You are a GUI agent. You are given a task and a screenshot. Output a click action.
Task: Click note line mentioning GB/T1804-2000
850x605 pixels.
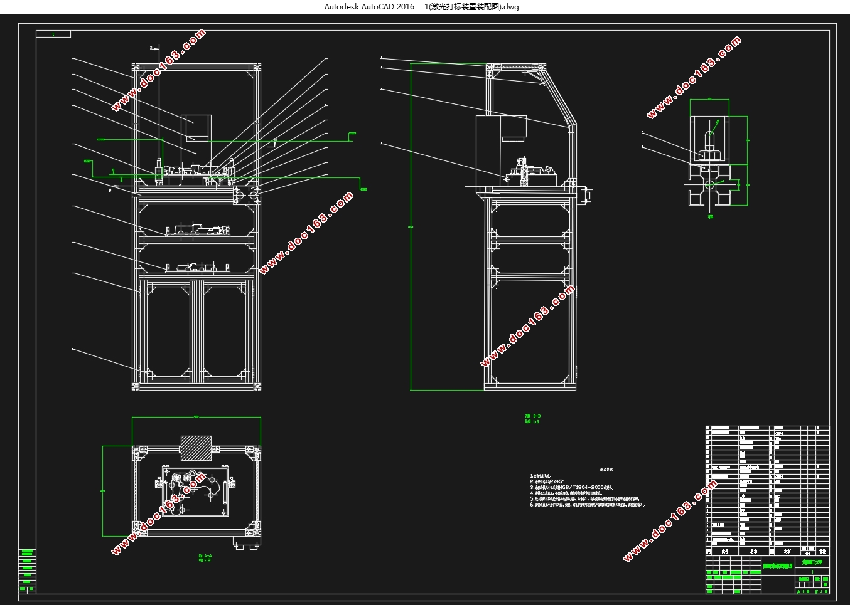coord(572,487)
